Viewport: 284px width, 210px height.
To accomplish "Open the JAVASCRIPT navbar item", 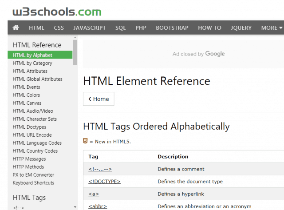I will point(90,28).
